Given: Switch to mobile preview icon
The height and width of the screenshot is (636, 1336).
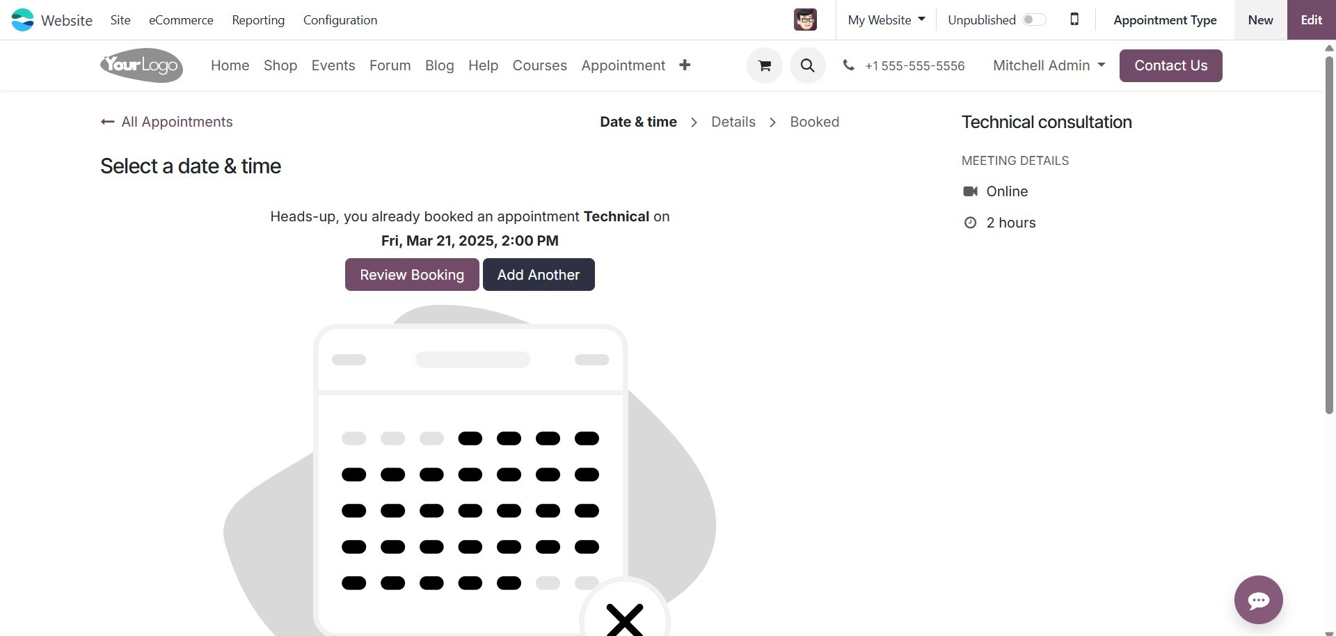Looking at the screenshot, I should point(1074,19).
